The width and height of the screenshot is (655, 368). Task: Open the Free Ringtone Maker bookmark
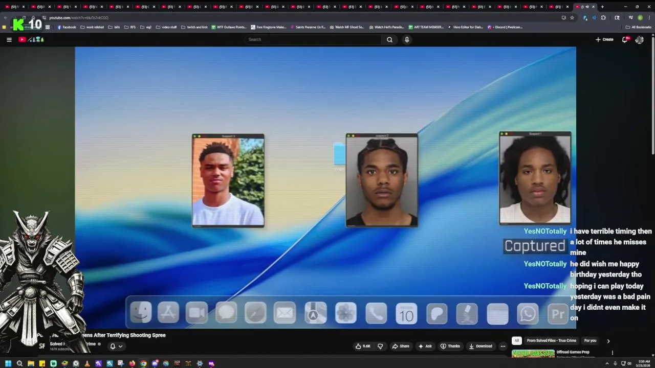point(269,27)
